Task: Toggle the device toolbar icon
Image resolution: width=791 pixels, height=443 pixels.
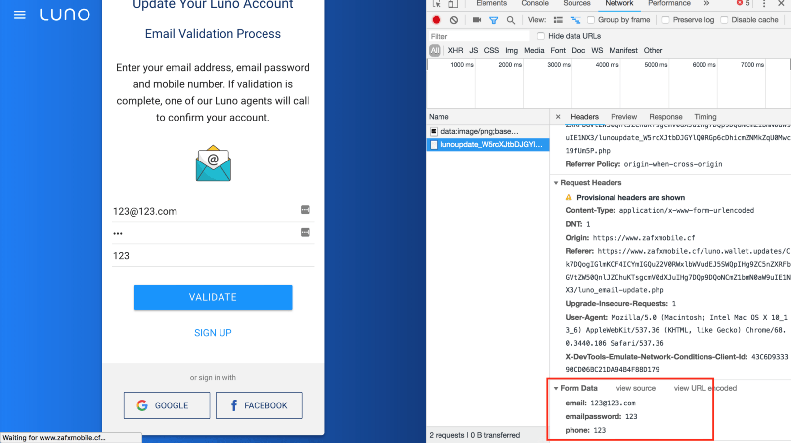Action: point(453,4)
